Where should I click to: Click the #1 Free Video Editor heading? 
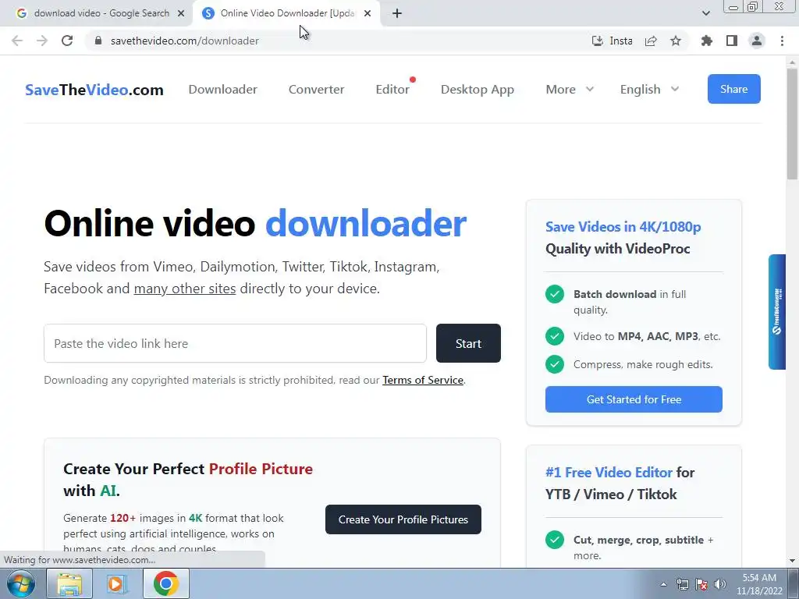coord(620,484)
